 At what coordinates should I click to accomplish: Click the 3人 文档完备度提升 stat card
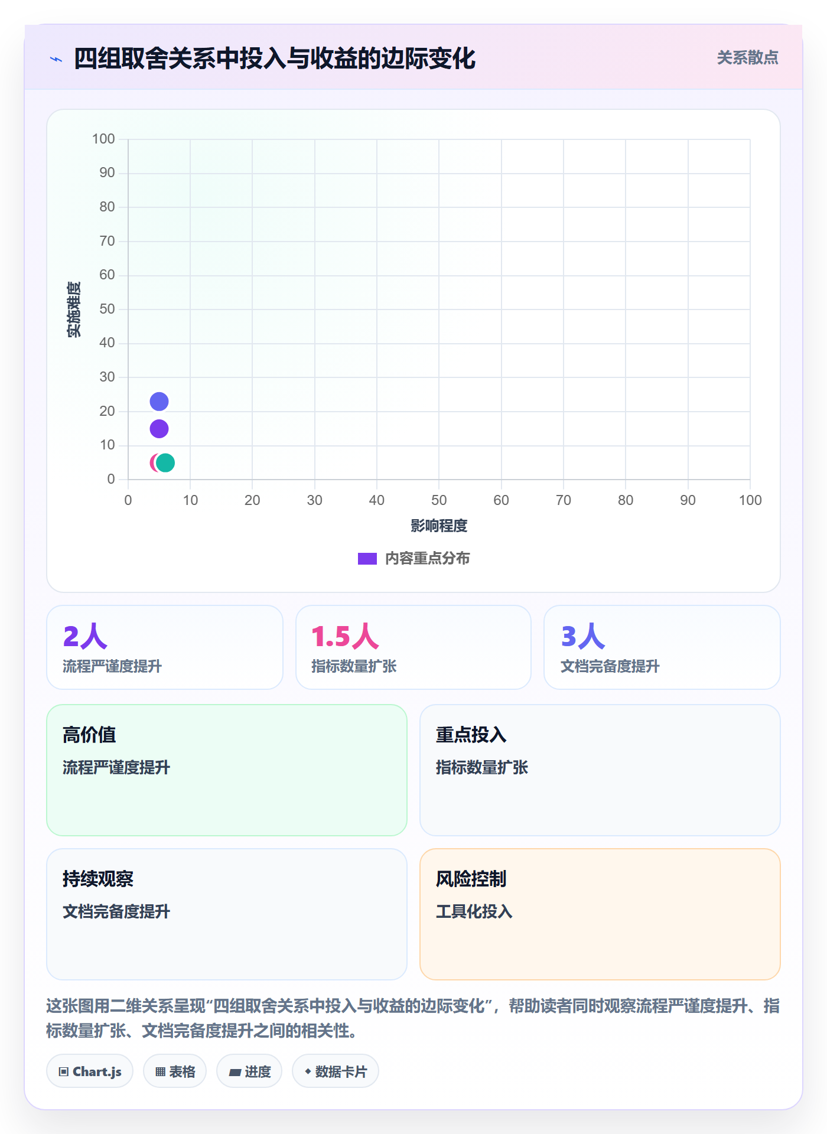click(662, 647)
